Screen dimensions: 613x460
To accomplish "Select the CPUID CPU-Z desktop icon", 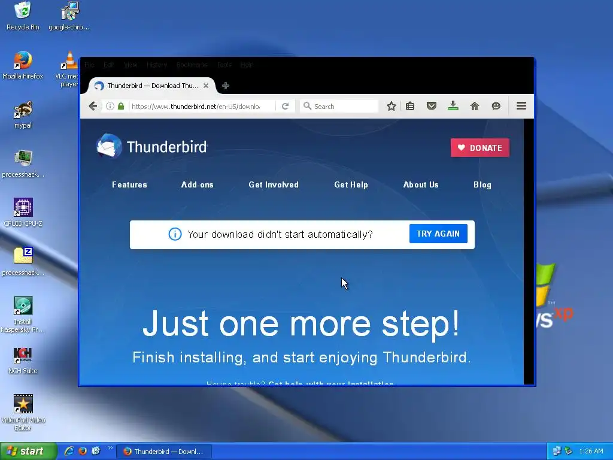I will tap(23, 213).
